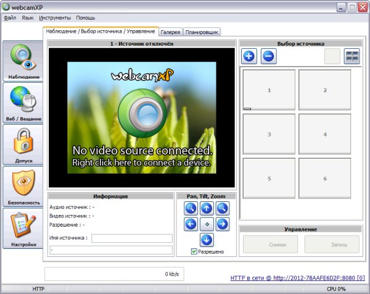Open the Безопасность security section
Image resolution: width=370 pixels, height=294 pixels.
(24, 187)
